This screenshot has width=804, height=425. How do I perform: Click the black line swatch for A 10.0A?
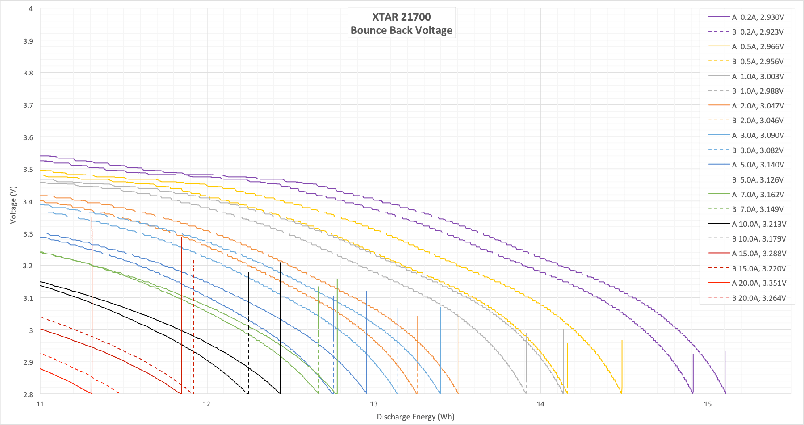[x=719, y=224]
